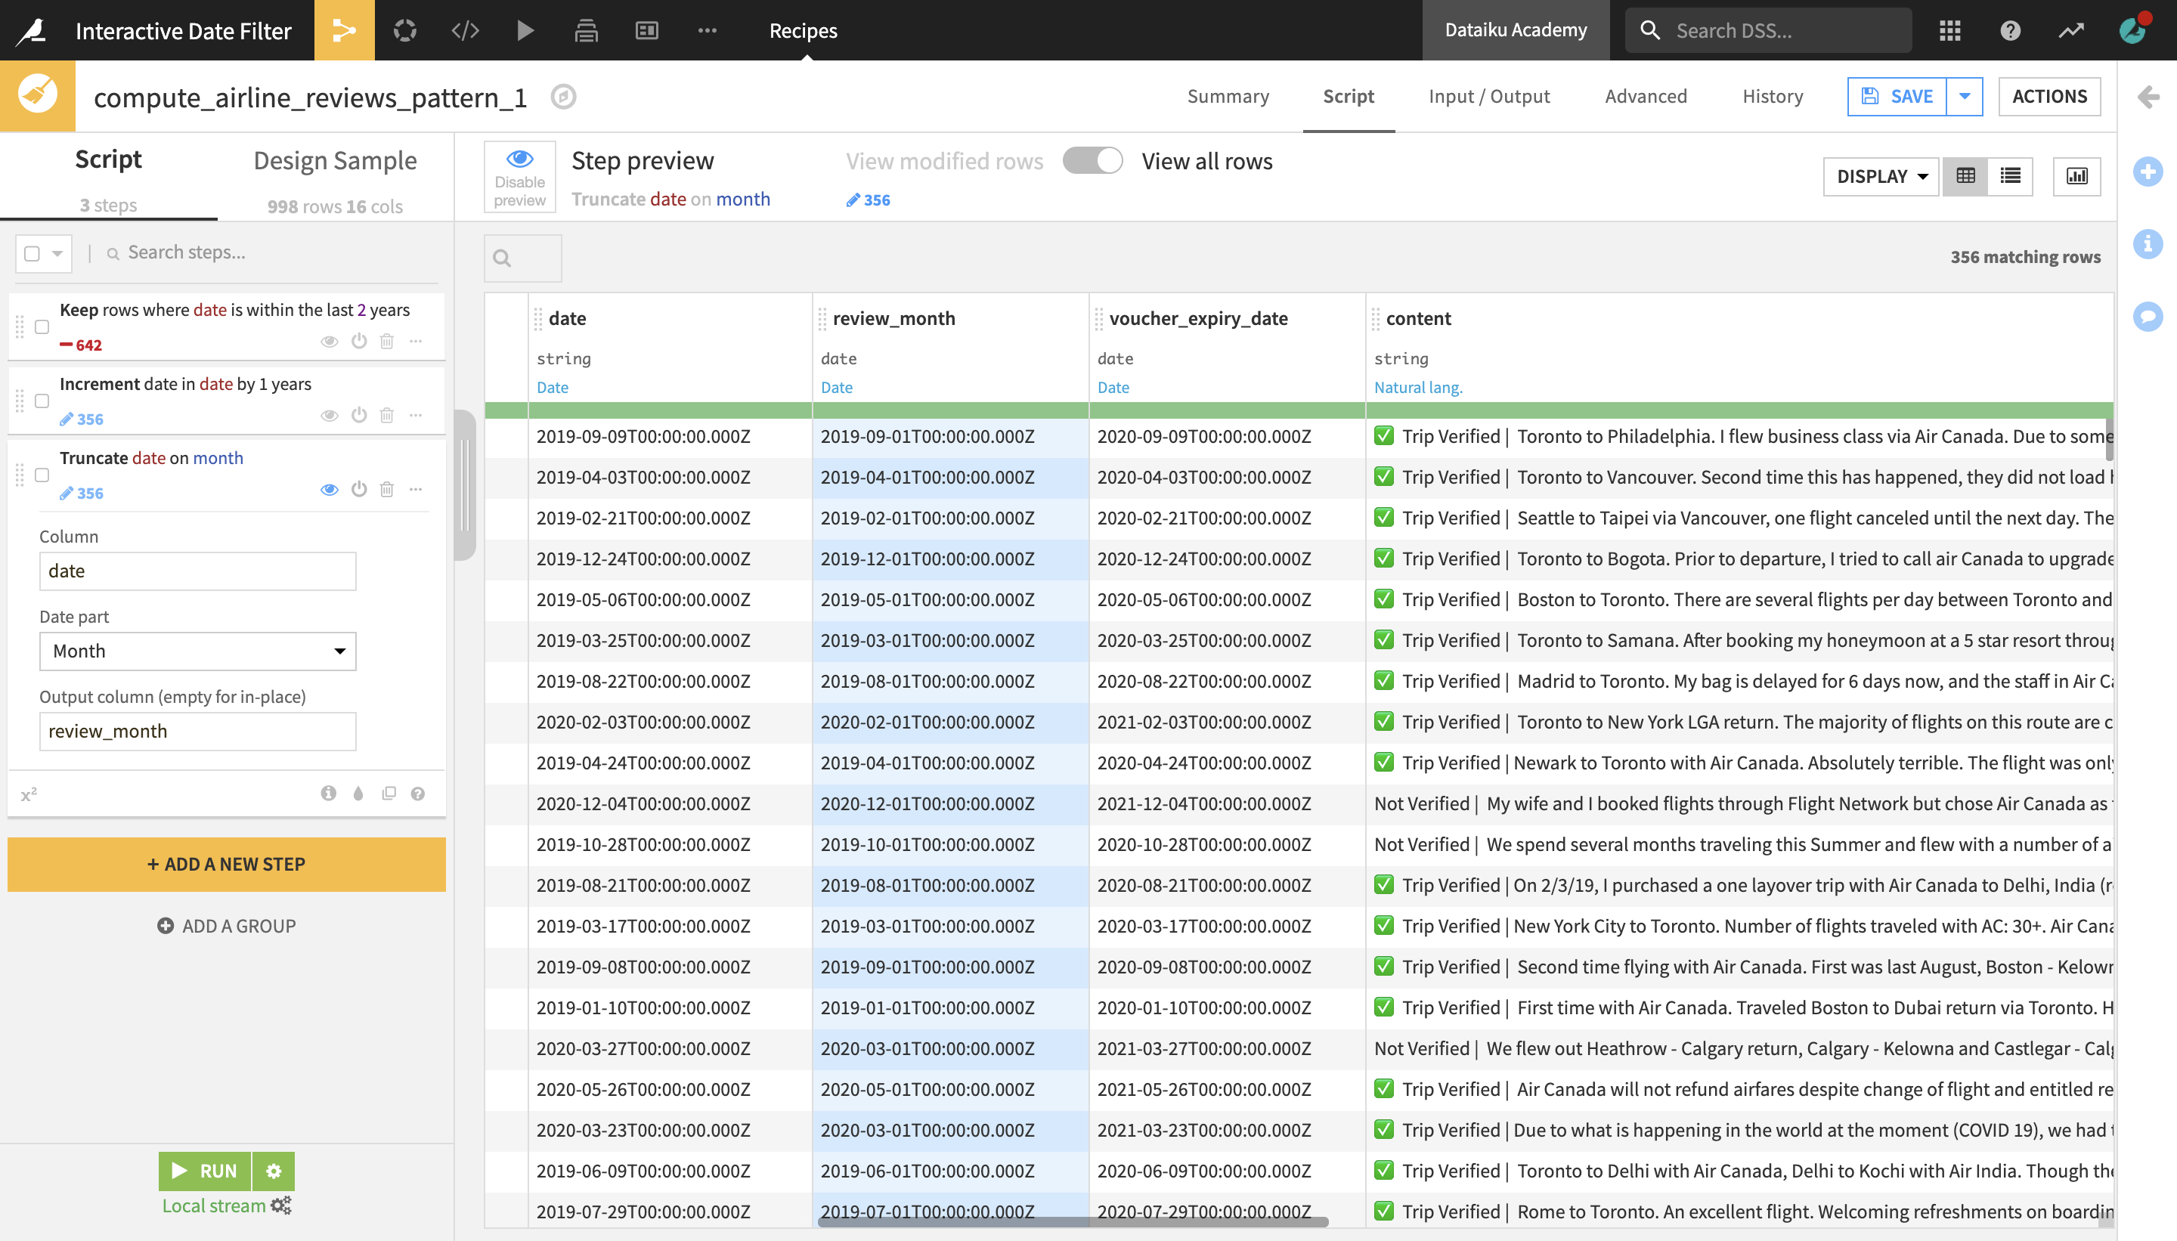Open the code notebooks icon
Screen dimensions: 2177x1241
(x=466, y=31)
